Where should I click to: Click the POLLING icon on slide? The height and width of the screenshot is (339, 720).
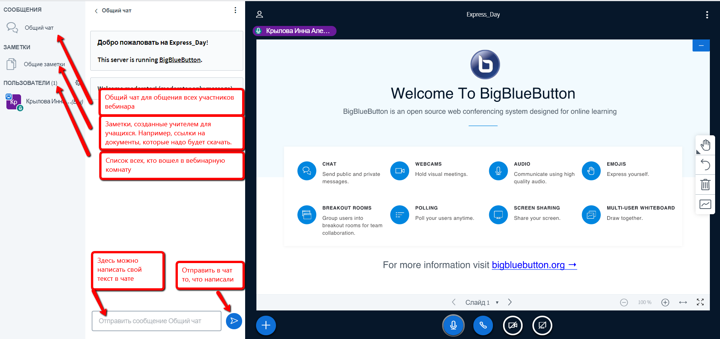click(400, 215)
